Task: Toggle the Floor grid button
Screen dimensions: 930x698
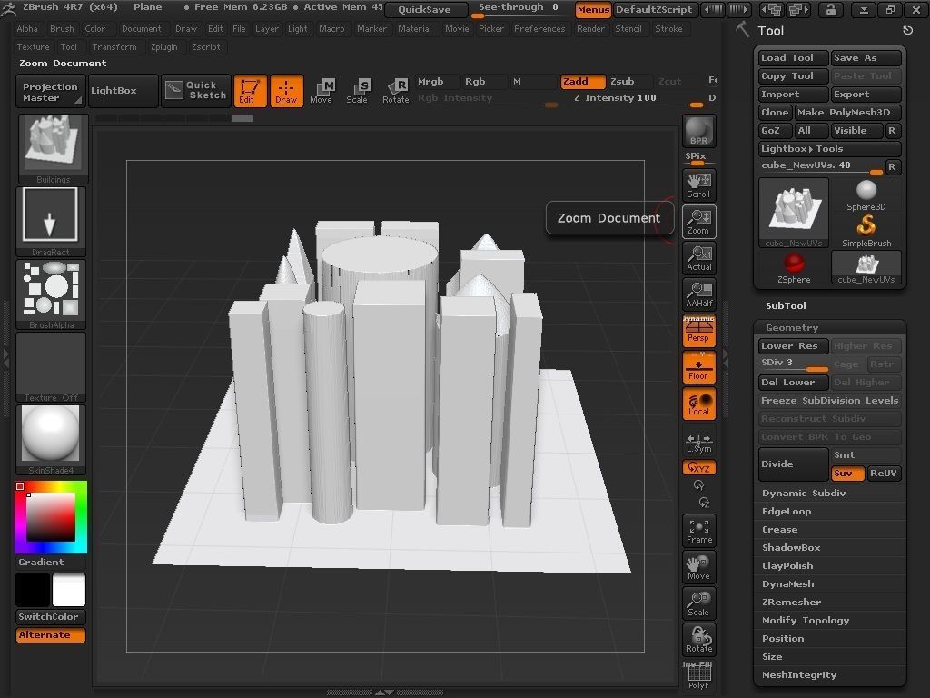Action: point(698,367)
